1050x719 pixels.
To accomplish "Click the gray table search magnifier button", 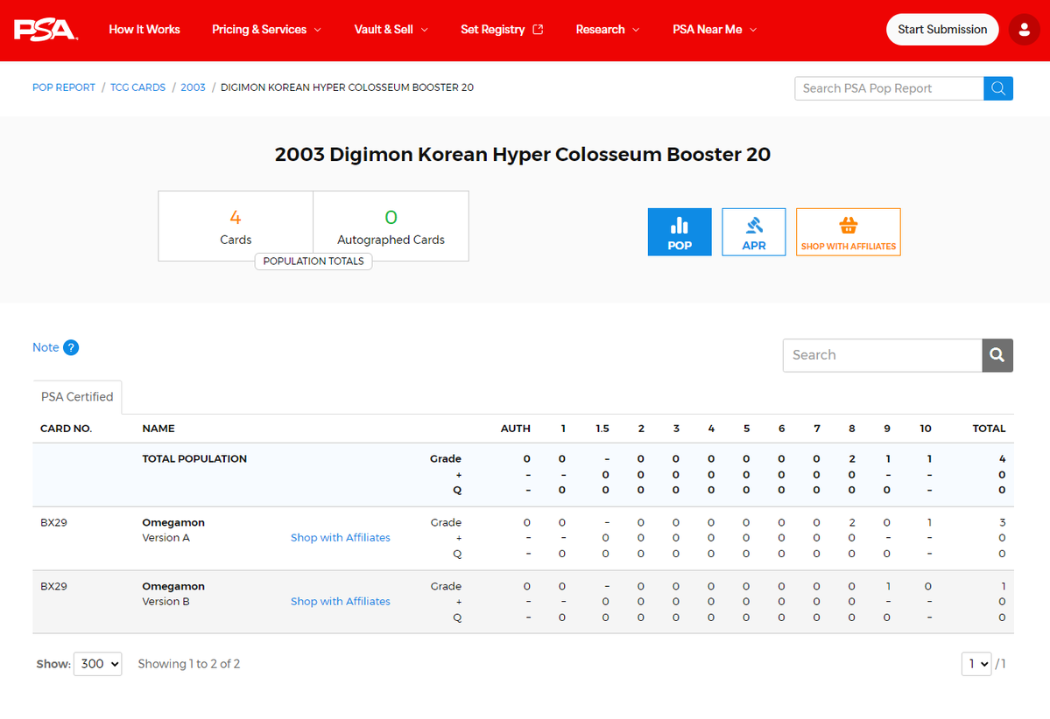I will coord(997,355).
